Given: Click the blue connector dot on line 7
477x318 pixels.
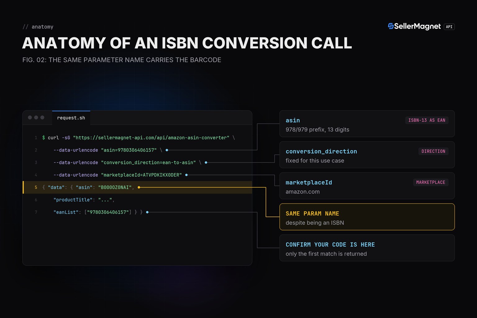Looking at the screenshot, I should [147, 212].
